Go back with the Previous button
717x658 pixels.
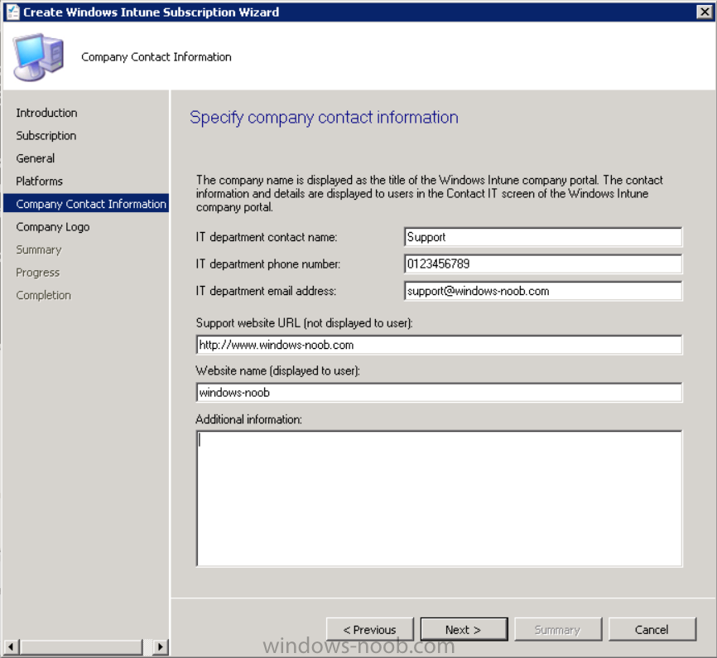tap(369, 630)
